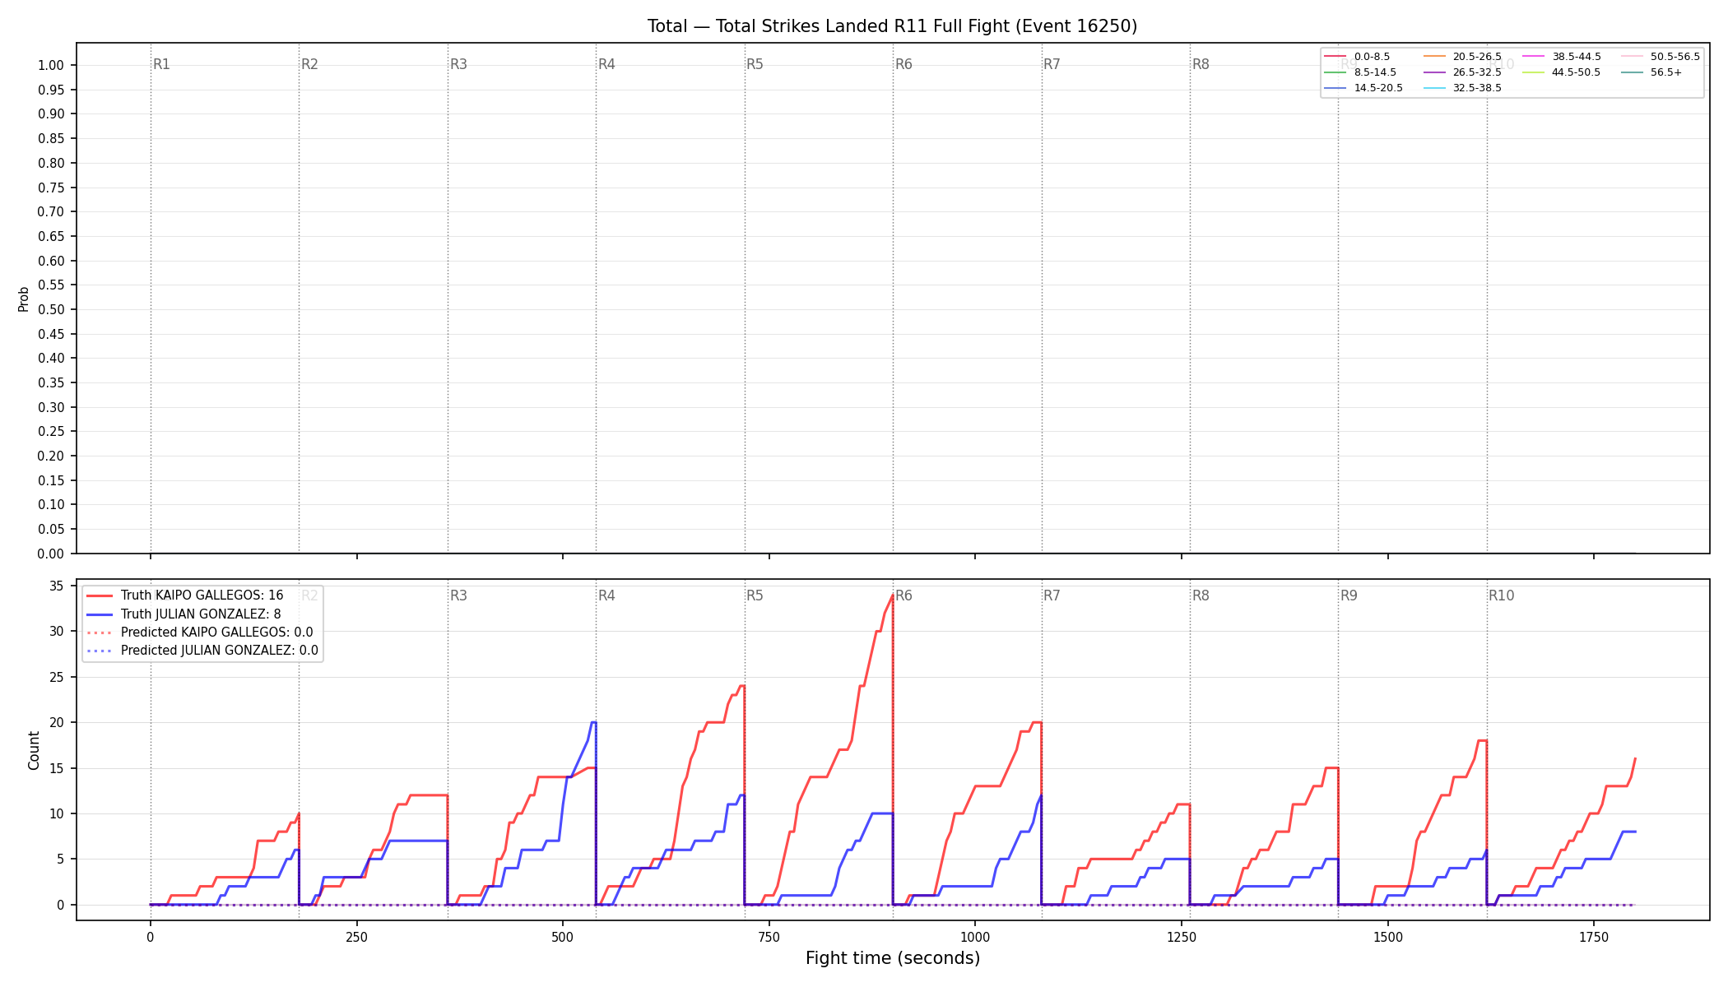Click the Truth JULIAN GONZALEZ: 8 legend label
1728x987 pixels.
point(201,614)
